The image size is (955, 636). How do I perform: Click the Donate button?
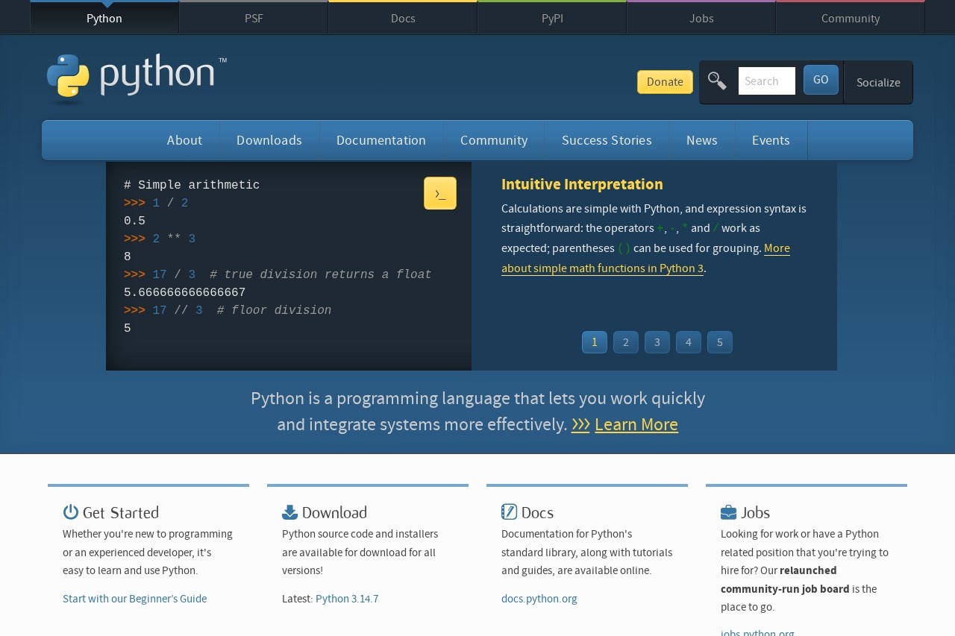tap(665, 82)
